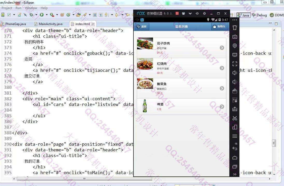The width and height of the screenshot is (284, 186).
Task: Click the New Java Class toolbar icon
Action: click(68, 15)
